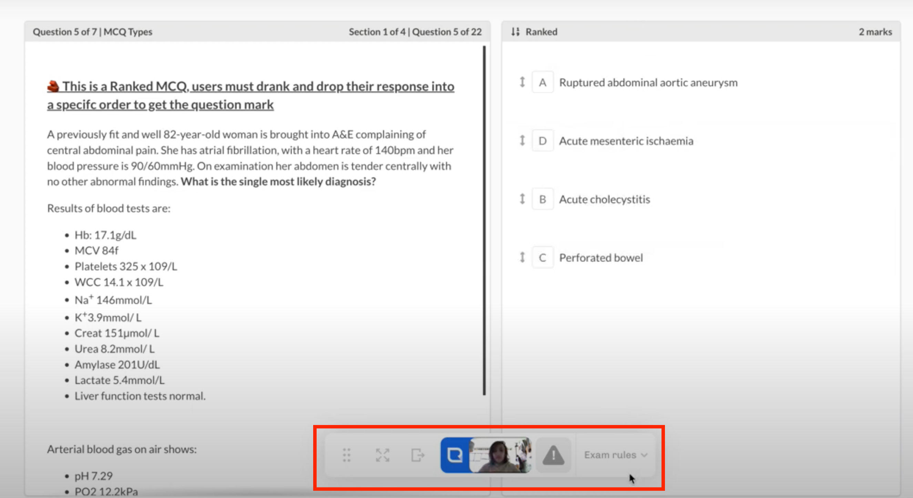Click the exit exam icon

[418, 455]
